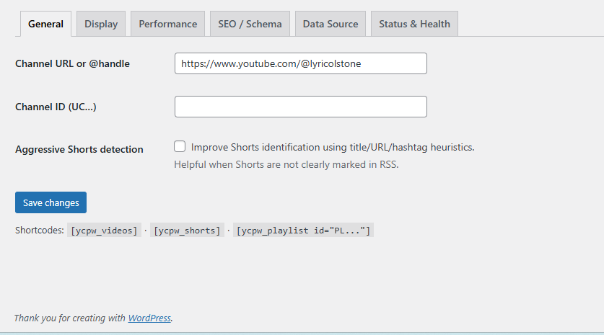Select the [ycpw_shorts] shortcode
The width and height of the screenshot is (604, 335).
point(187,231)
